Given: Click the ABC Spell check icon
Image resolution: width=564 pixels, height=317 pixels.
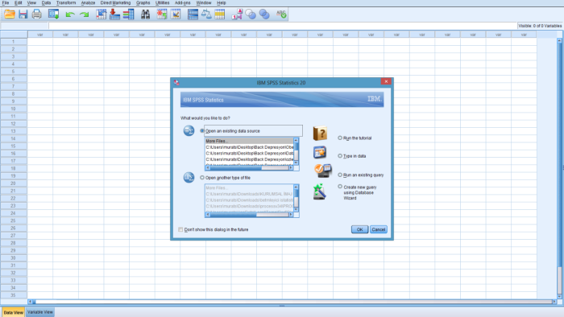Looking at the screenshot, I should (x=281, y=14).
